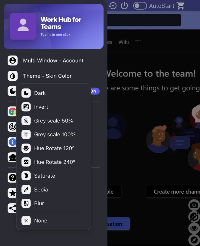200x246 pixels.
Task: Click the Work Hub profile avatar
Action: 23,26
